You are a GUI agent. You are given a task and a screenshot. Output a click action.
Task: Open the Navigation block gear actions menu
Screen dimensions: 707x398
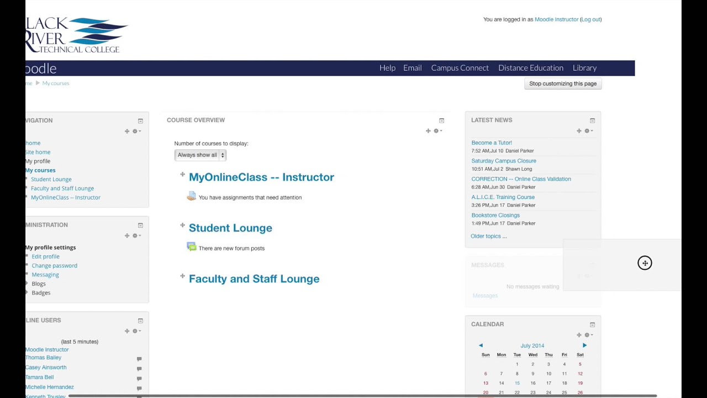[136, 131]
